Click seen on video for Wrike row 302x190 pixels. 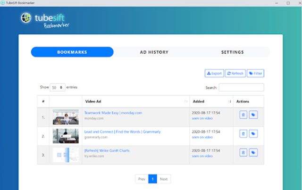point(202,156)
